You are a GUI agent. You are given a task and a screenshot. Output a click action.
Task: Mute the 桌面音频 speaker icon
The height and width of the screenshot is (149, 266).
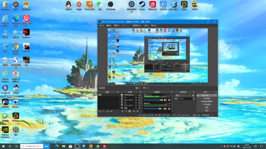[165, 109]
